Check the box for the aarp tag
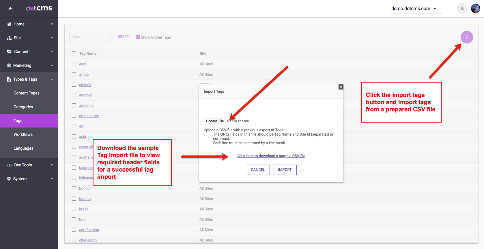This screenshot has width=484, height=249. pos(74,64)
